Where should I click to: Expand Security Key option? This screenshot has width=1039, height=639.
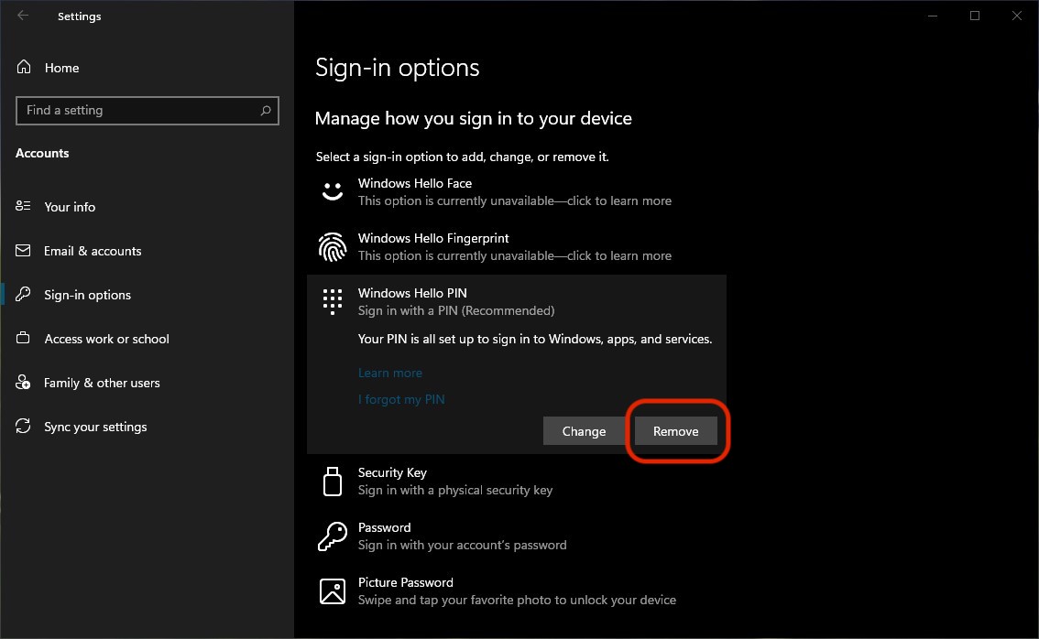point(517,482)
